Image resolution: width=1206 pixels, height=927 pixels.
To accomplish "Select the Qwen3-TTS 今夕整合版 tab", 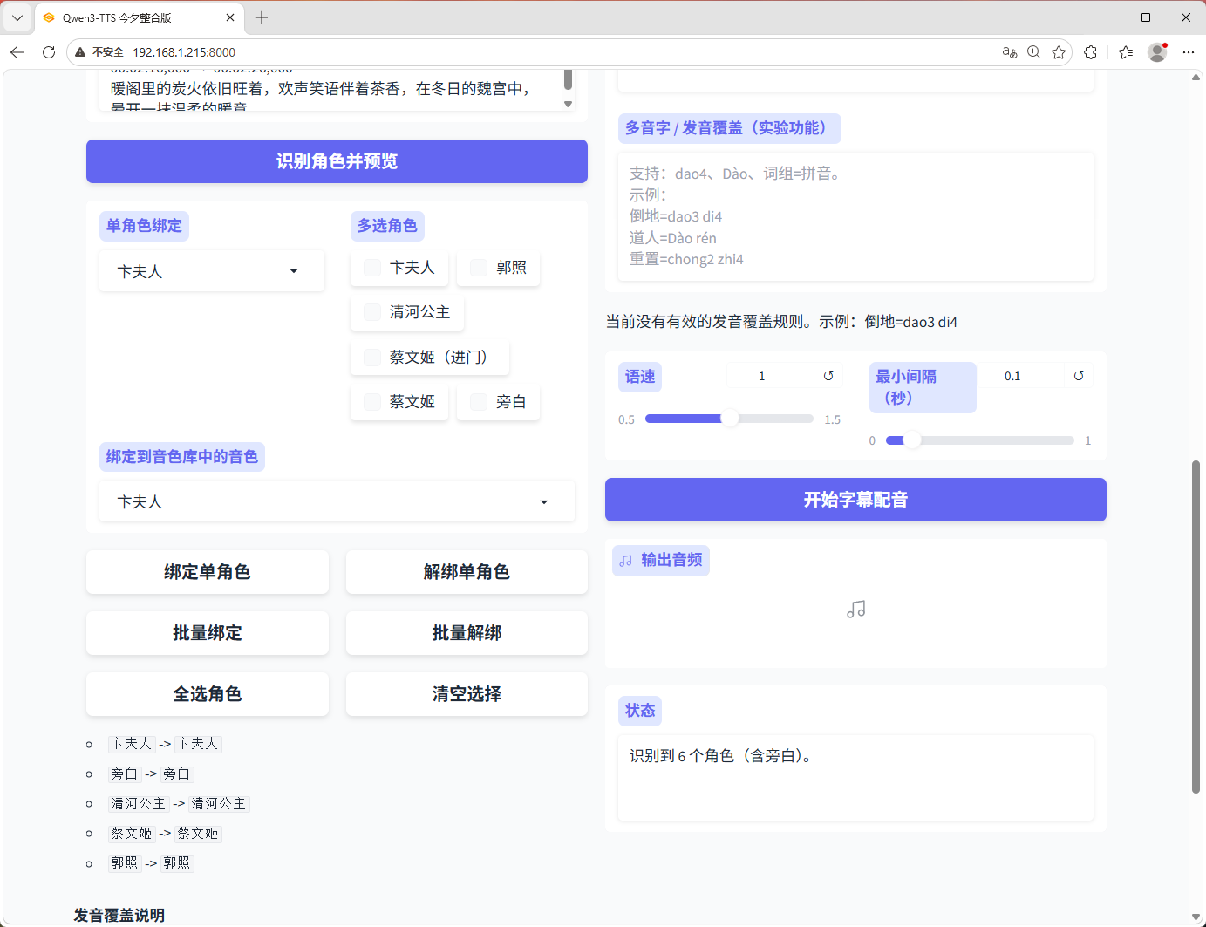I will tap(138, 17).
